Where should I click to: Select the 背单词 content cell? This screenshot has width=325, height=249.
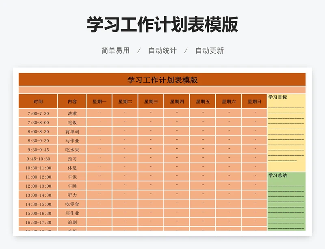[72, 132]
